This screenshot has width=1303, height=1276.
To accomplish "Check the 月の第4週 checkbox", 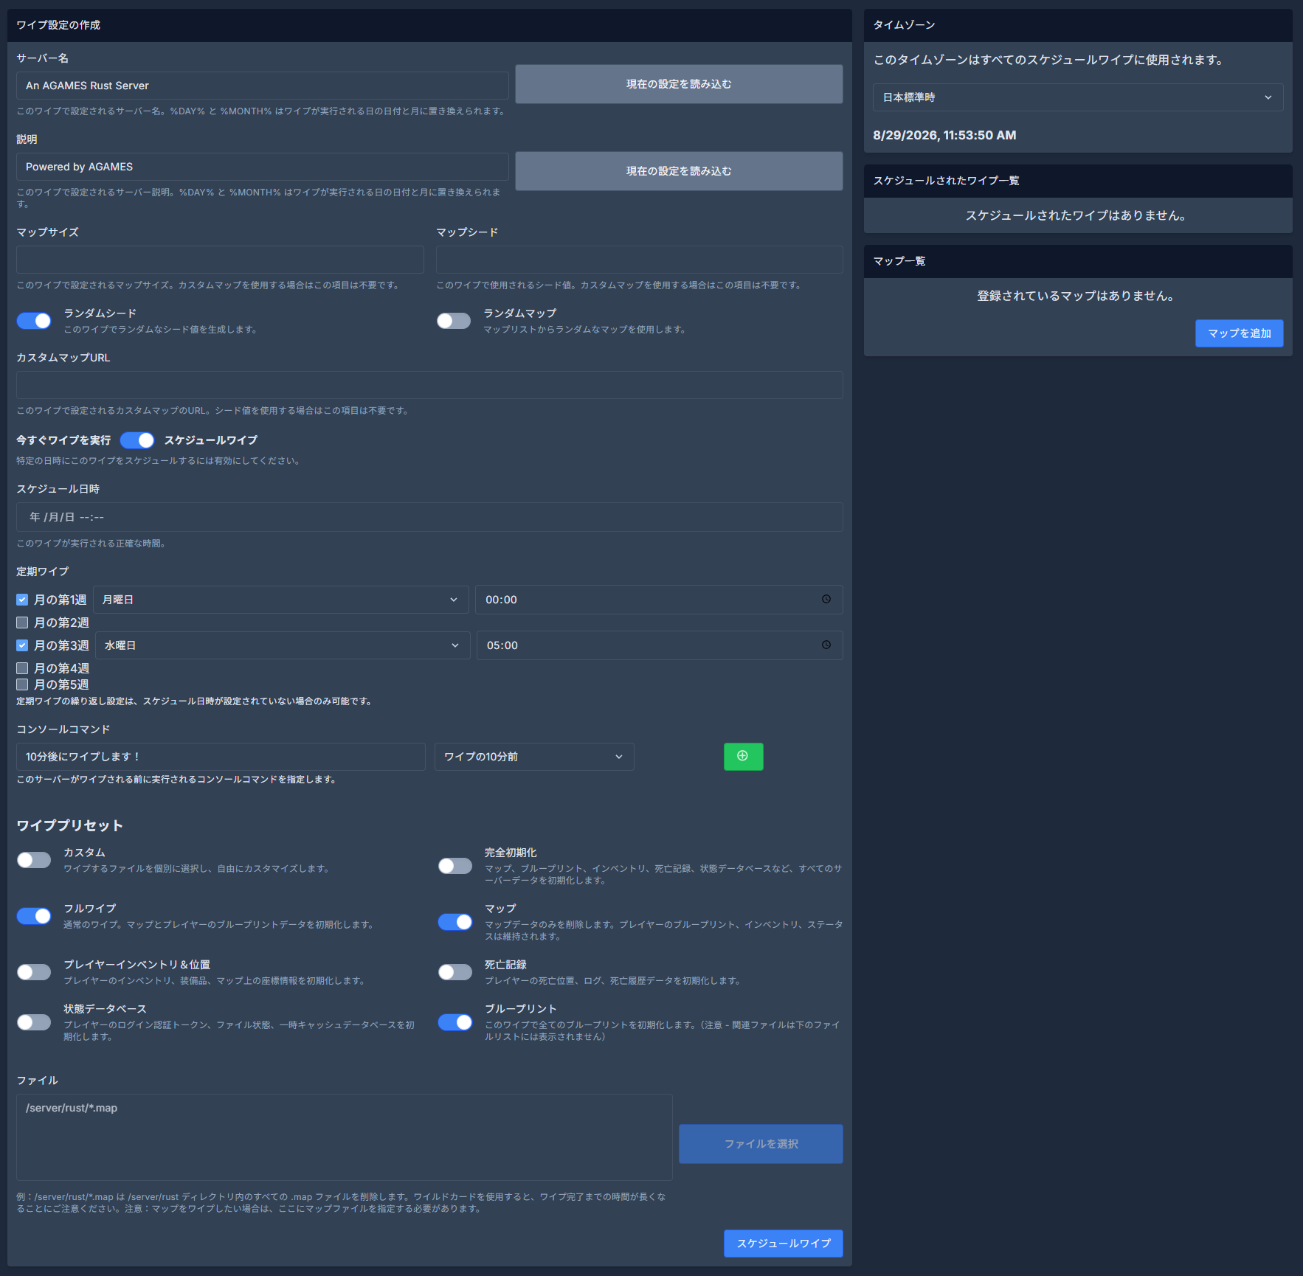I will pos(22,668).
